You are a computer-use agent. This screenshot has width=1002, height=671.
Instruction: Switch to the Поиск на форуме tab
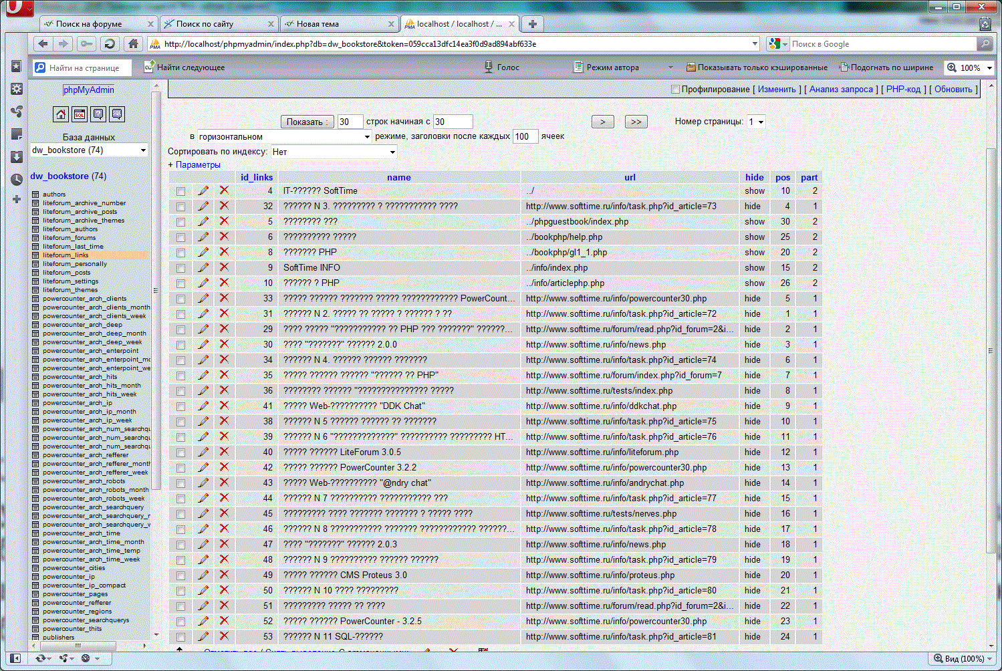pos(98,24)
